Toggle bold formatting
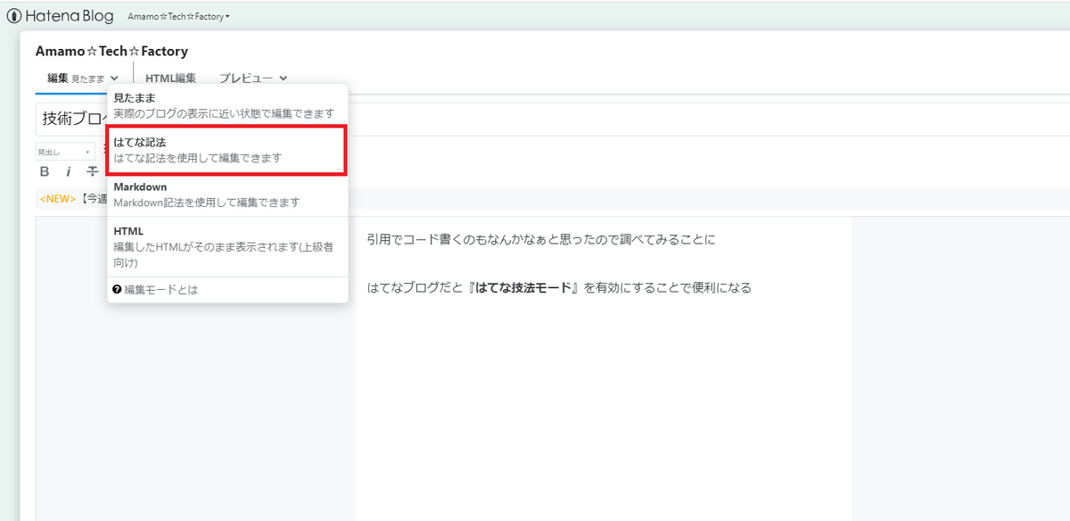This screenshot has width=1070, height=521. click(x=45, y=171)
